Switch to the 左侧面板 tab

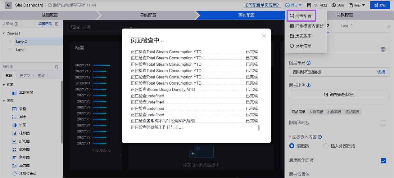[316, 112]
